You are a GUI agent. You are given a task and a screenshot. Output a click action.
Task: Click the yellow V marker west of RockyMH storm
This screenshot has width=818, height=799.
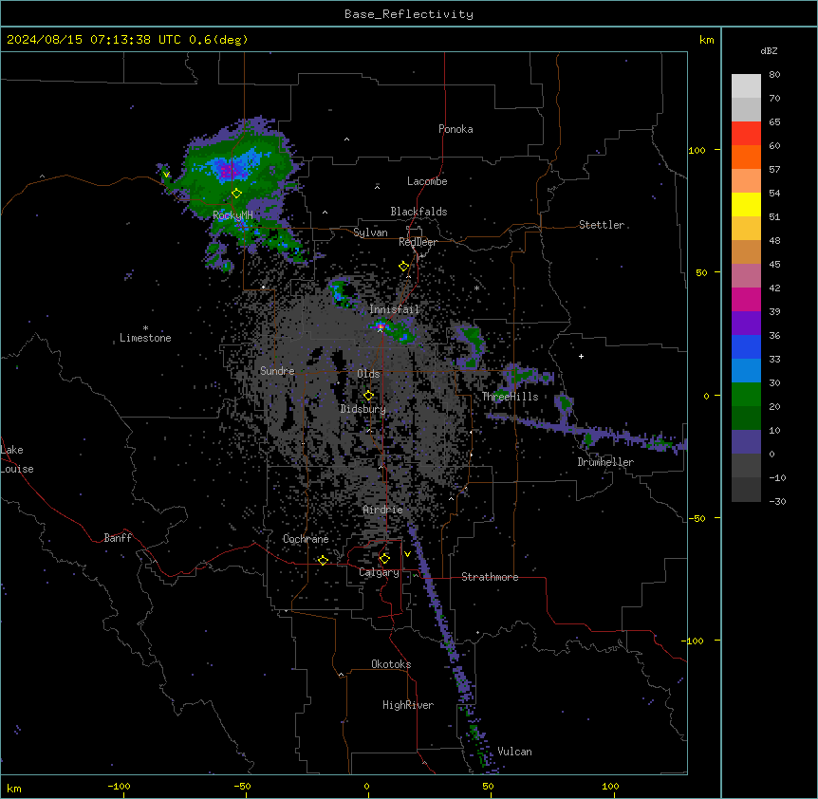[166, 175]
